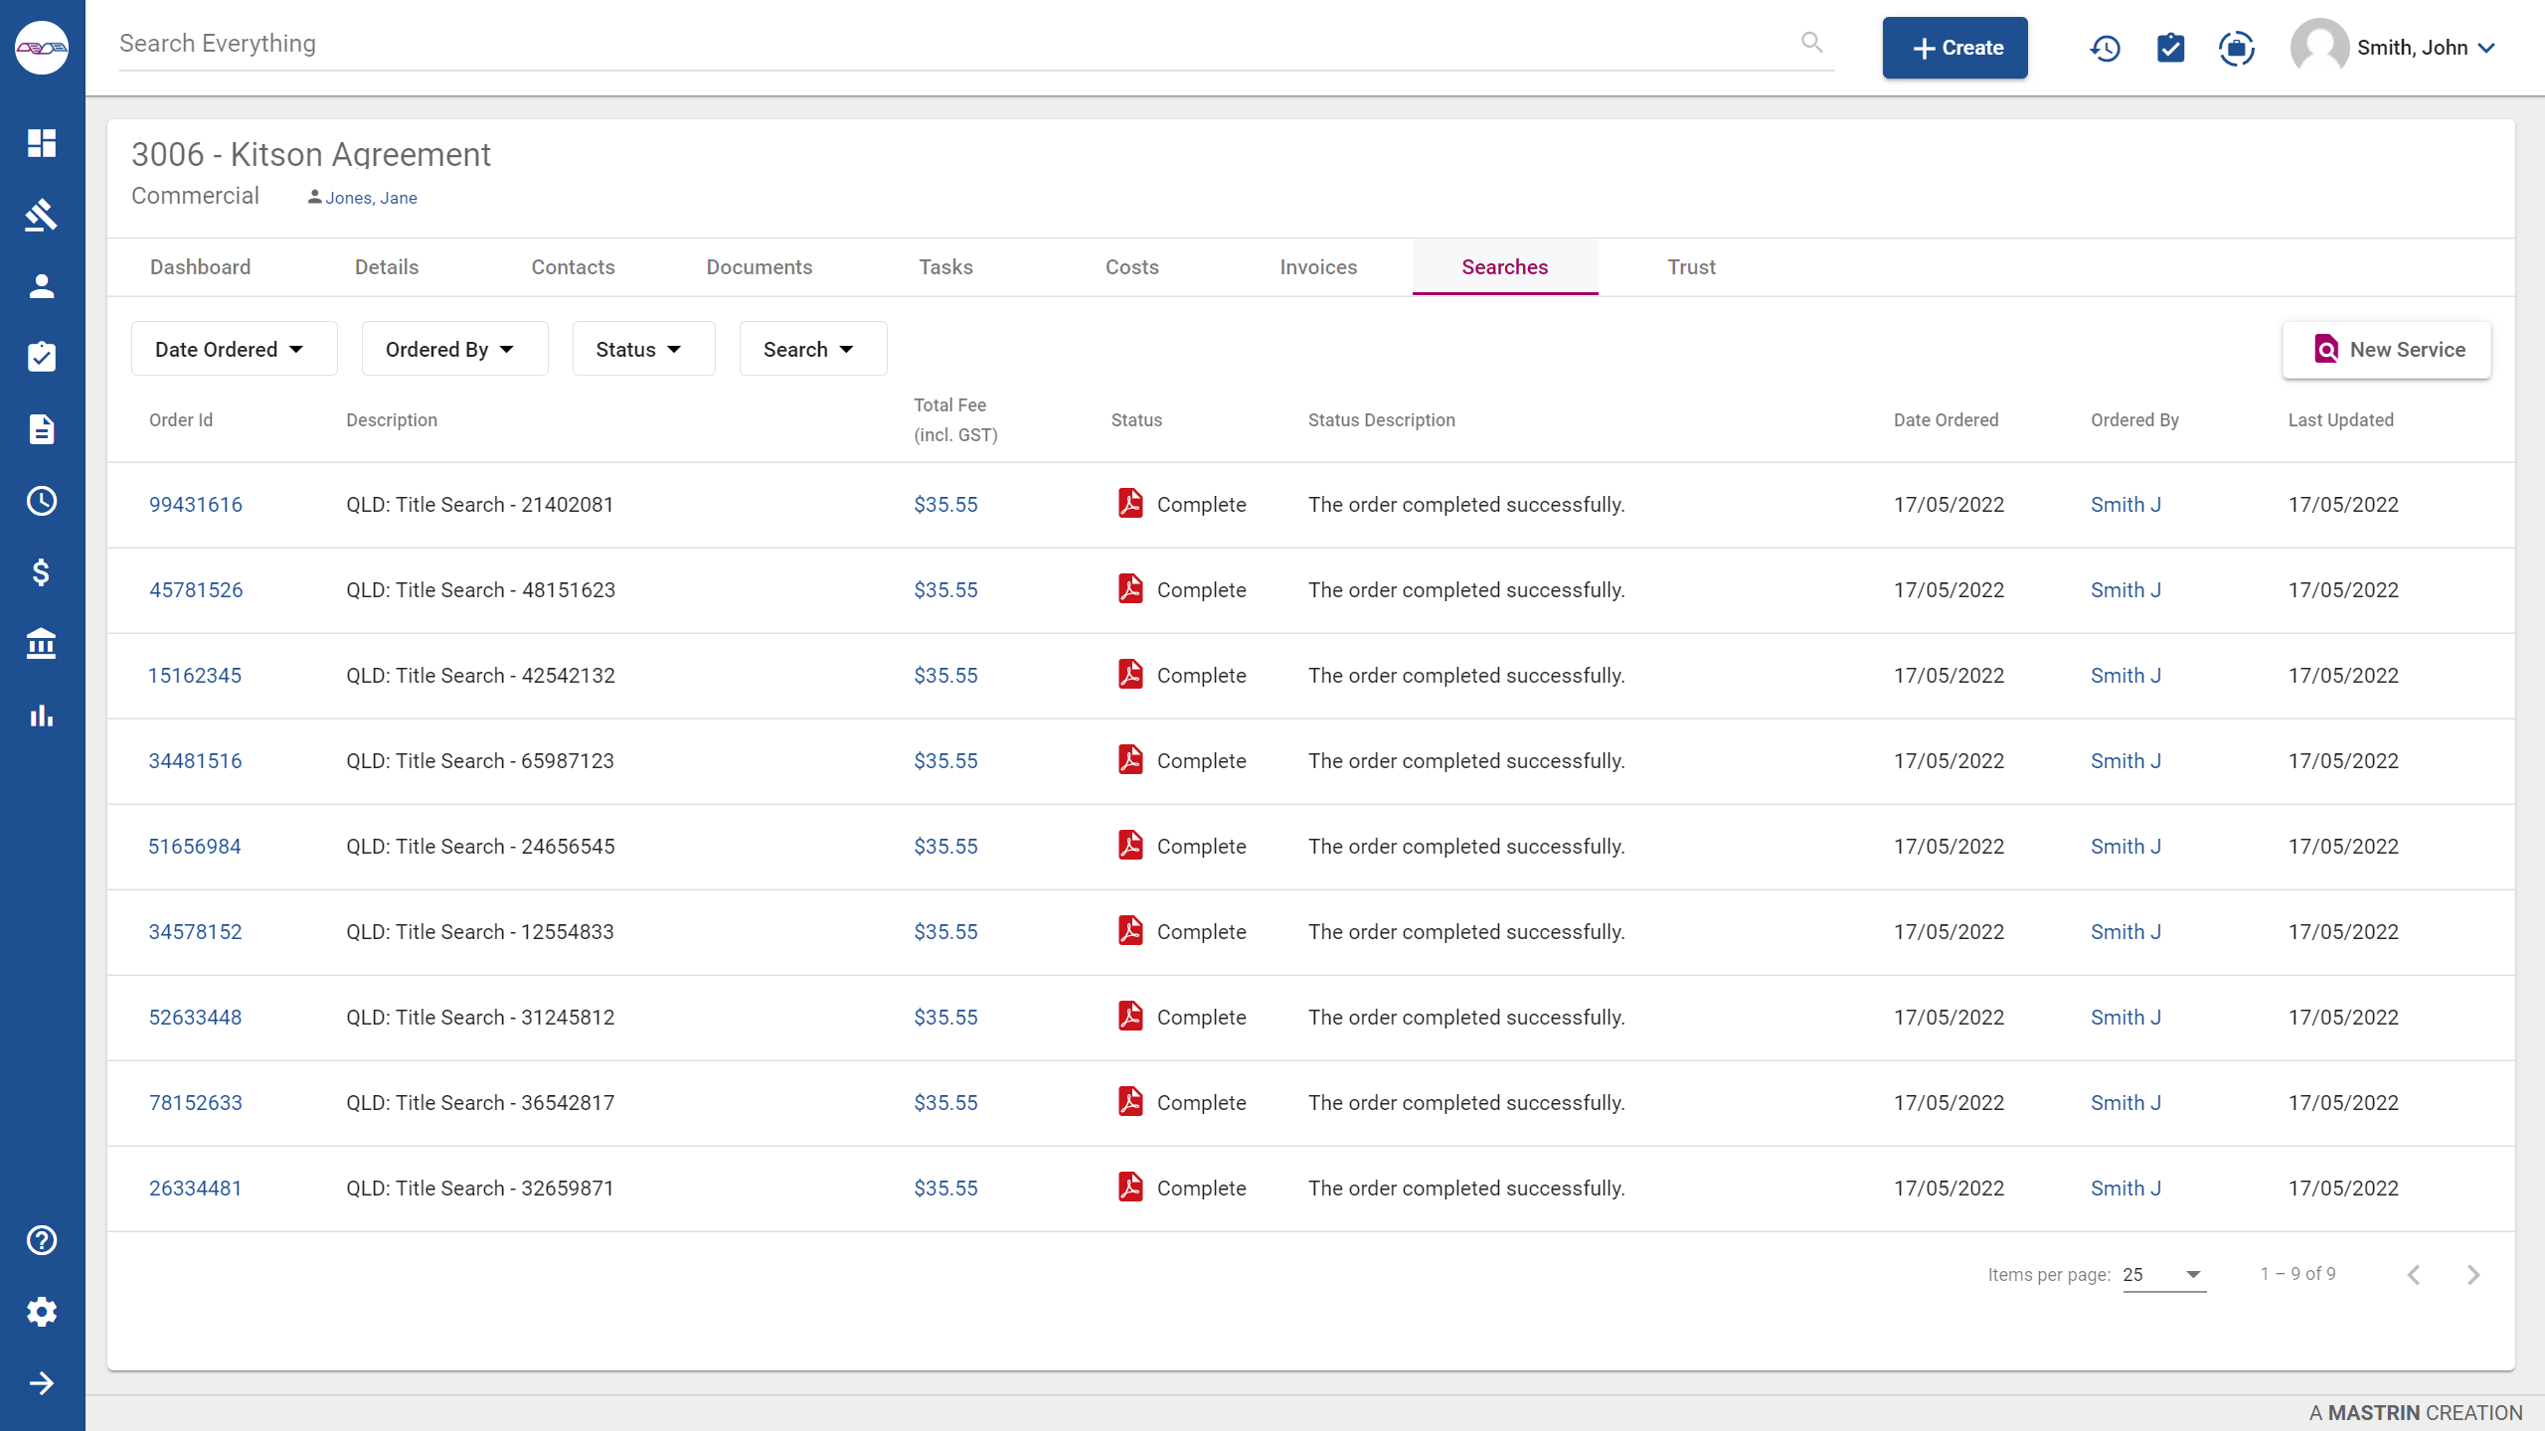Viewport: 2545px width, 1431px height.
Task: Switch to the Trust tab
Action: click(x=1688, y=267)
